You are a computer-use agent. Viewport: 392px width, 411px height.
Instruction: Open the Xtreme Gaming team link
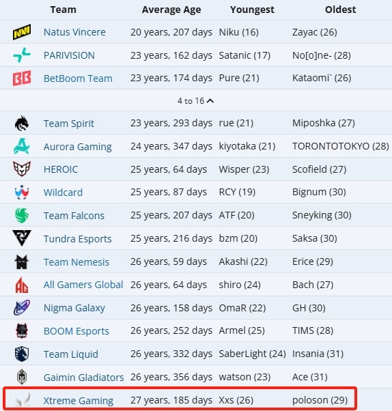click(x=78, y=401)
